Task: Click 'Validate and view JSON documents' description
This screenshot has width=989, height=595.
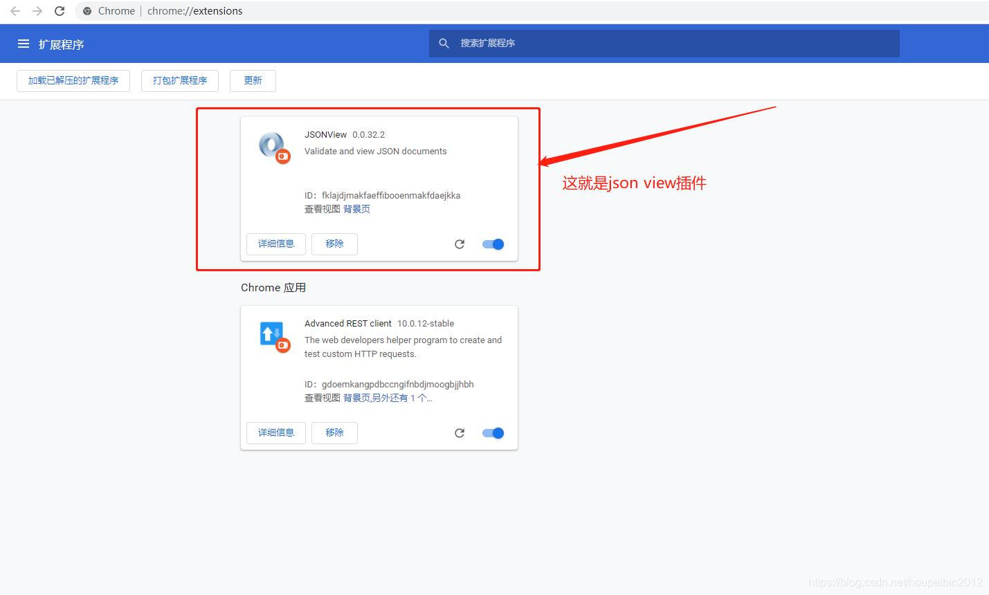Action: [x=376, y=151]
